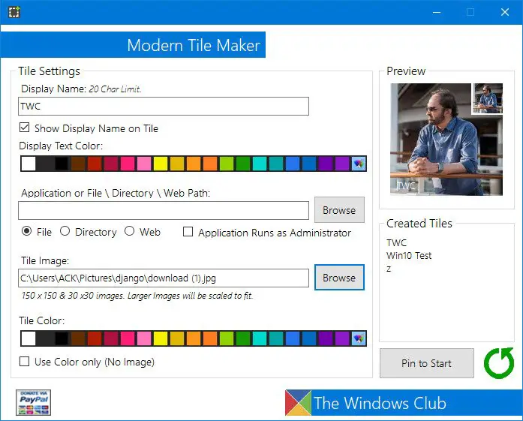Click the green refresh arrow icon
Screen dimensions: 523x421
[499, 363]
